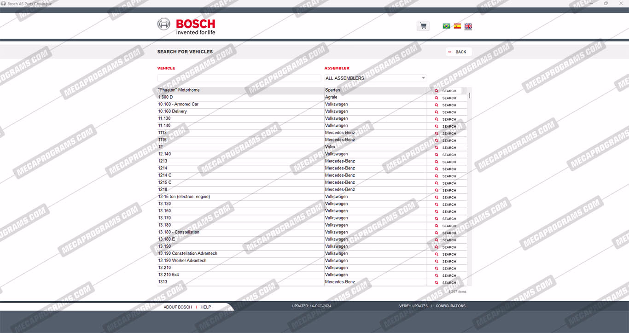The image size is (629, 333).
Task: Select the "Phaeton" Motorhome vehicle name
Action: coord(179,90)
